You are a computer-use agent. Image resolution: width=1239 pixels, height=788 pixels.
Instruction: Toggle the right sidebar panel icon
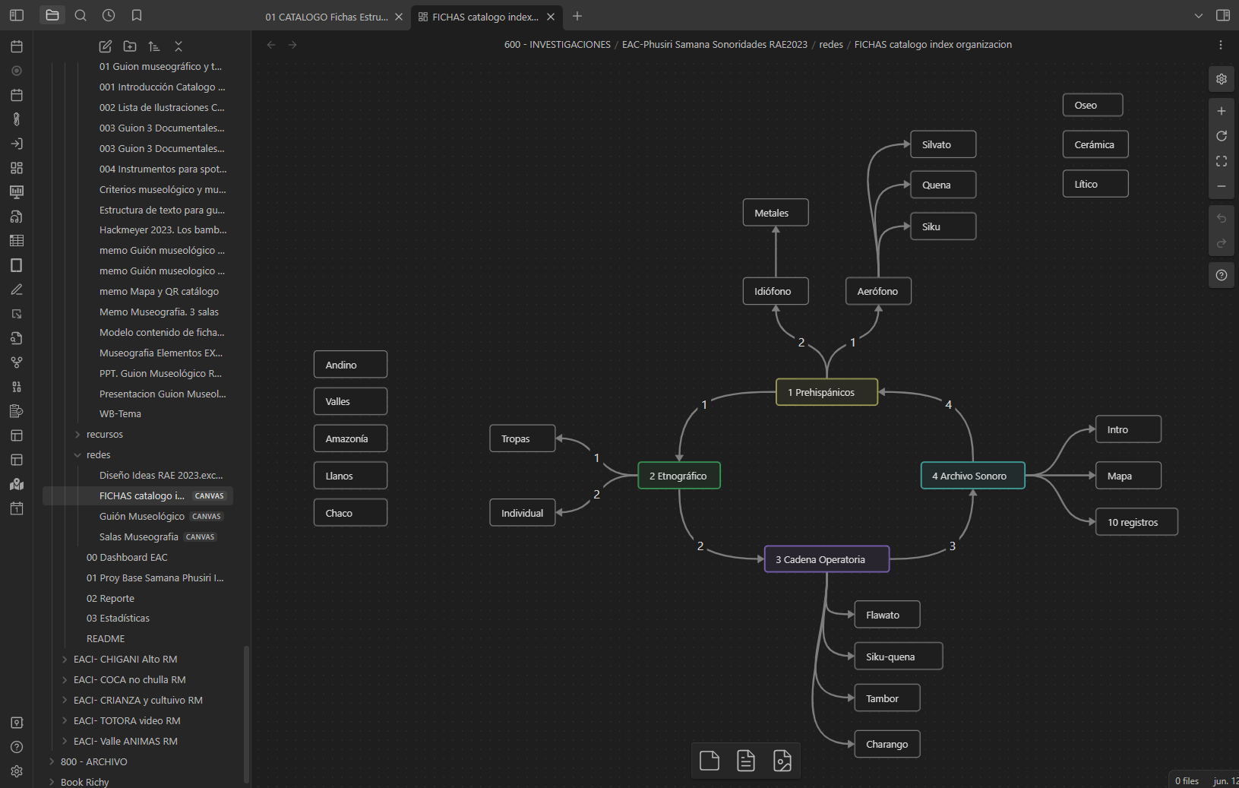pyautogui.click(x=1223, y=15)
